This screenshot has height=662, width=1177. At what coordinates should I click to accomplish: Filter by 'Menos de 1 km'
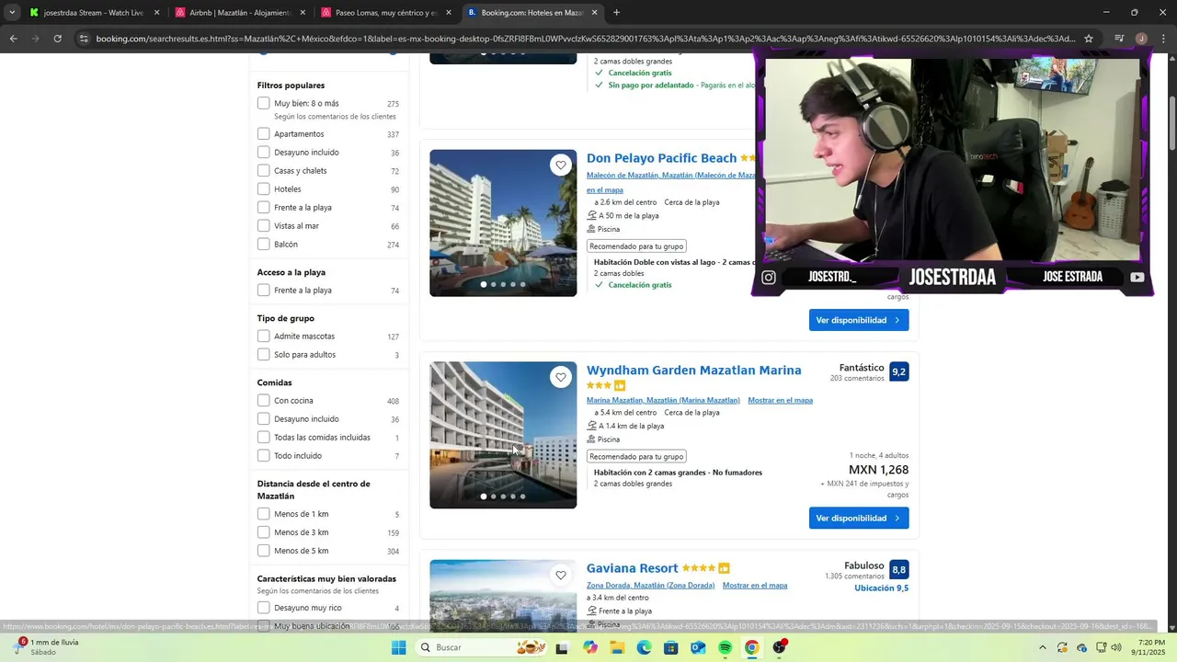click(x=264, y=514)
